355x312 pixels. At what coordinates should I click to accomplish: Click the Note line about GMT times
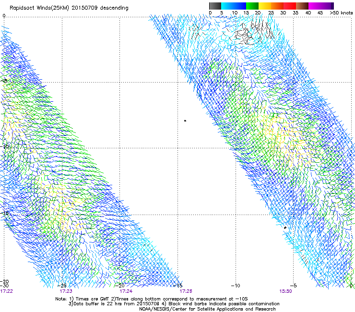coord(152,299)
